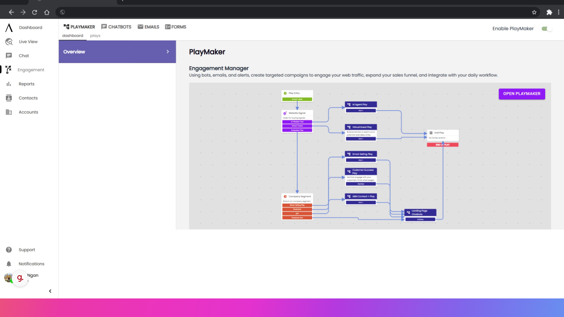The width and height of the screenshot is (564, 317).
Task: Click the Landing Page Chatbots node
Action: click(420, 215)
